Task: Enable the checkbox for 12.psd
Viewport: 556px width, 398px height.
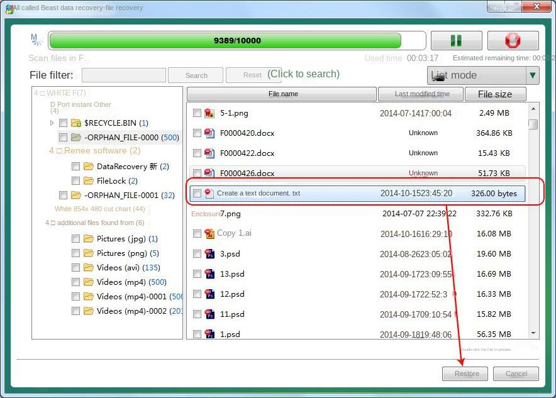Action: click(197, 294)
